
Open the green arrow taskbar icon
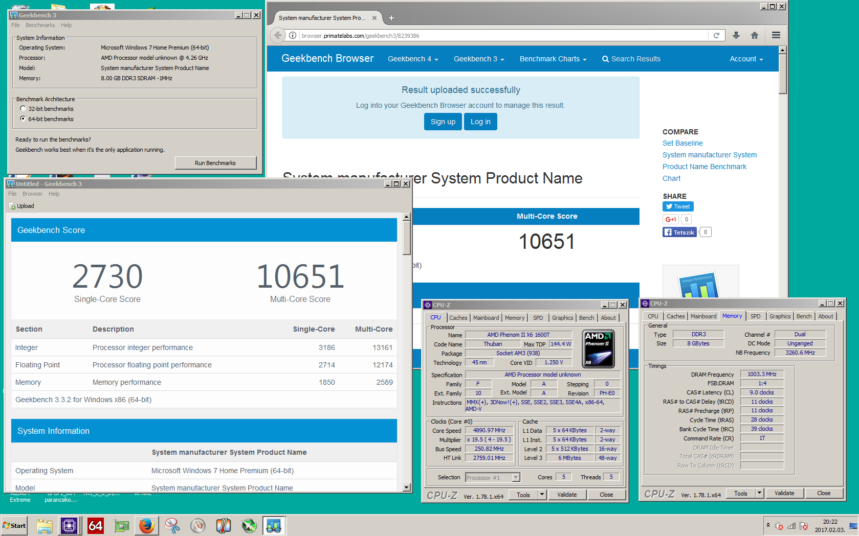pos(249,525)
